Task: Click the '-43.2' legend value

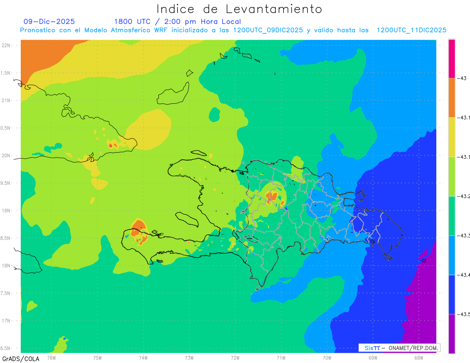Action: [464, 196]
